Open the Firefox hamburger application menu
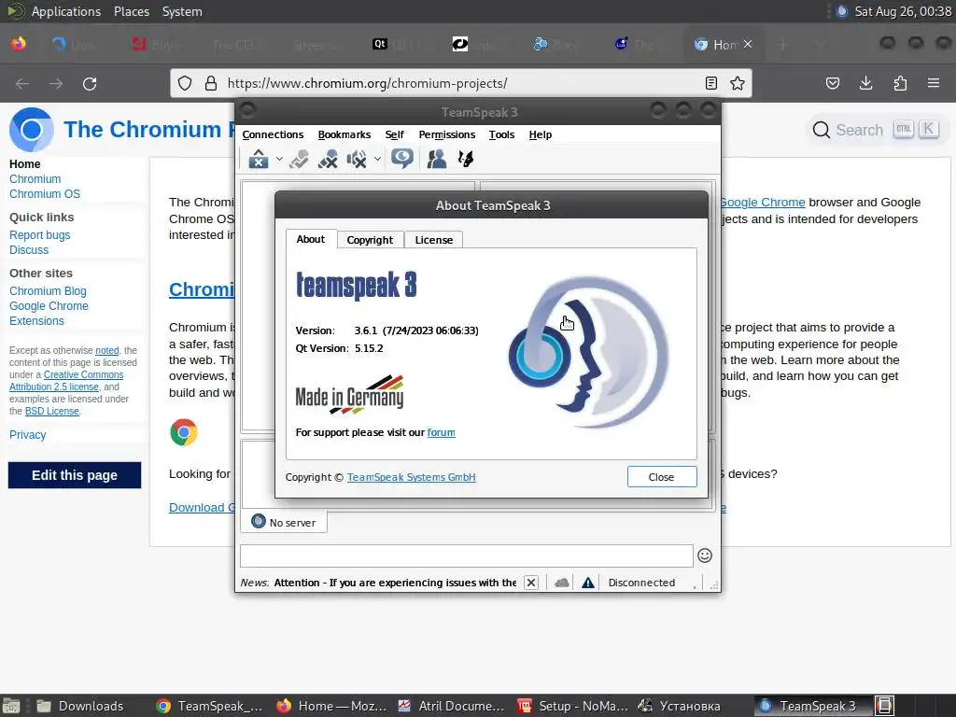956x717 pixels. 934,83
